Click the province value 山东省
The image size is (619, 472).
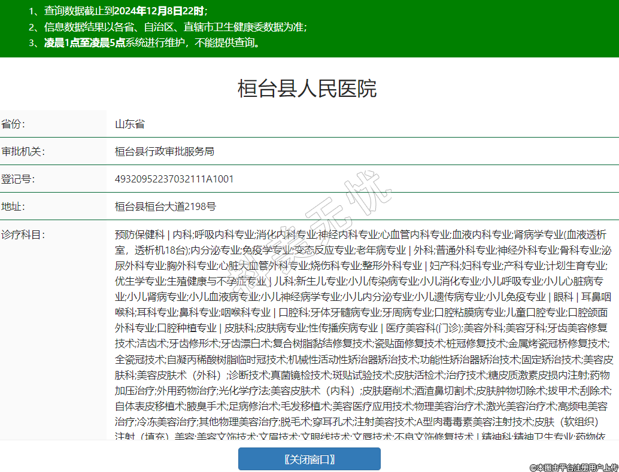click(130, 124)
